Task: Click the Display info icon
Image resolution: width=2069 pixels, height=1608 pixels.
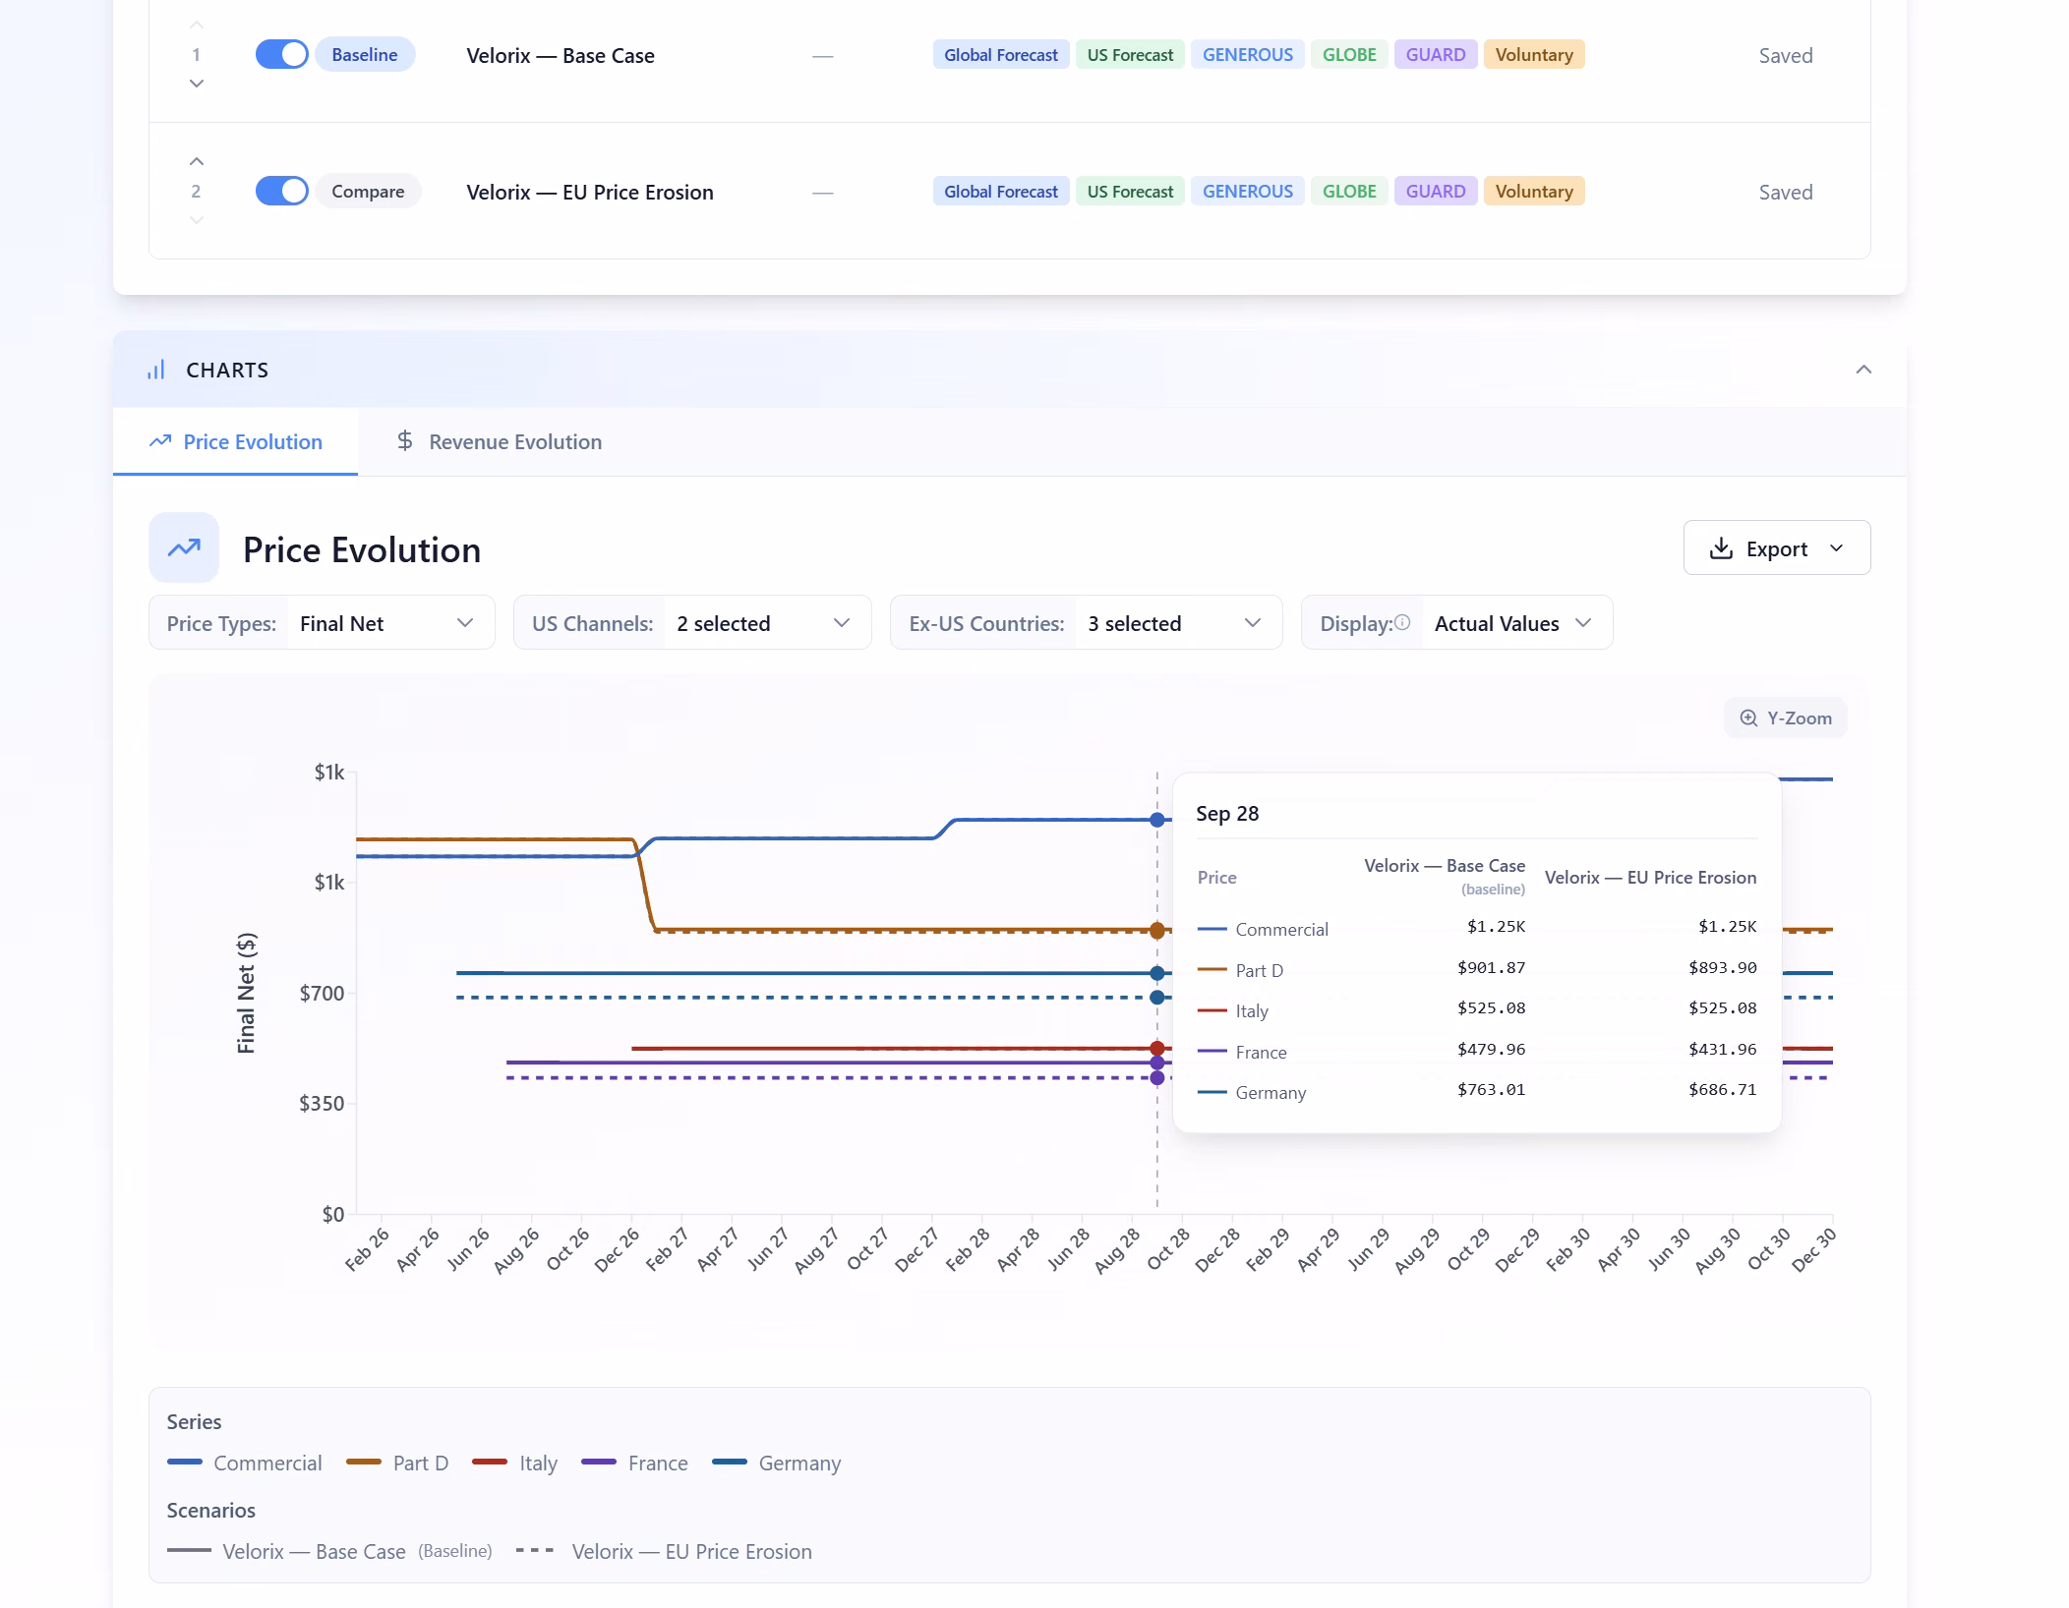Action: click(x=1402, y=622)
